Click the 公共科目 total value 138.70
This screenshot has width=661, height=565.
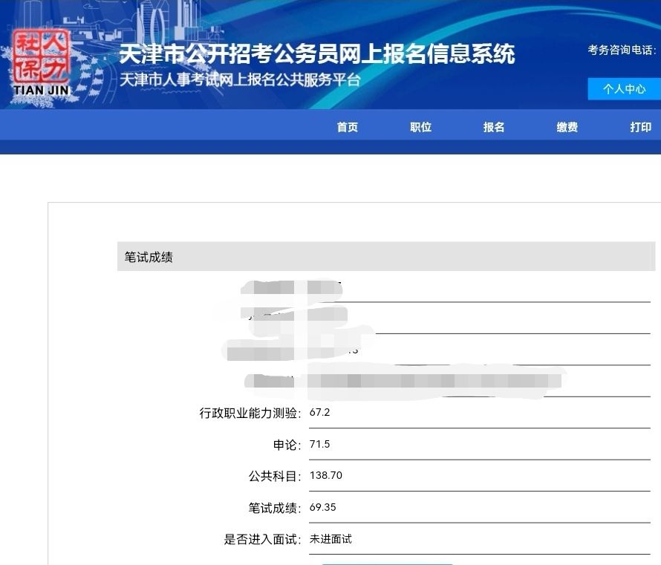[x=326, y=475]
